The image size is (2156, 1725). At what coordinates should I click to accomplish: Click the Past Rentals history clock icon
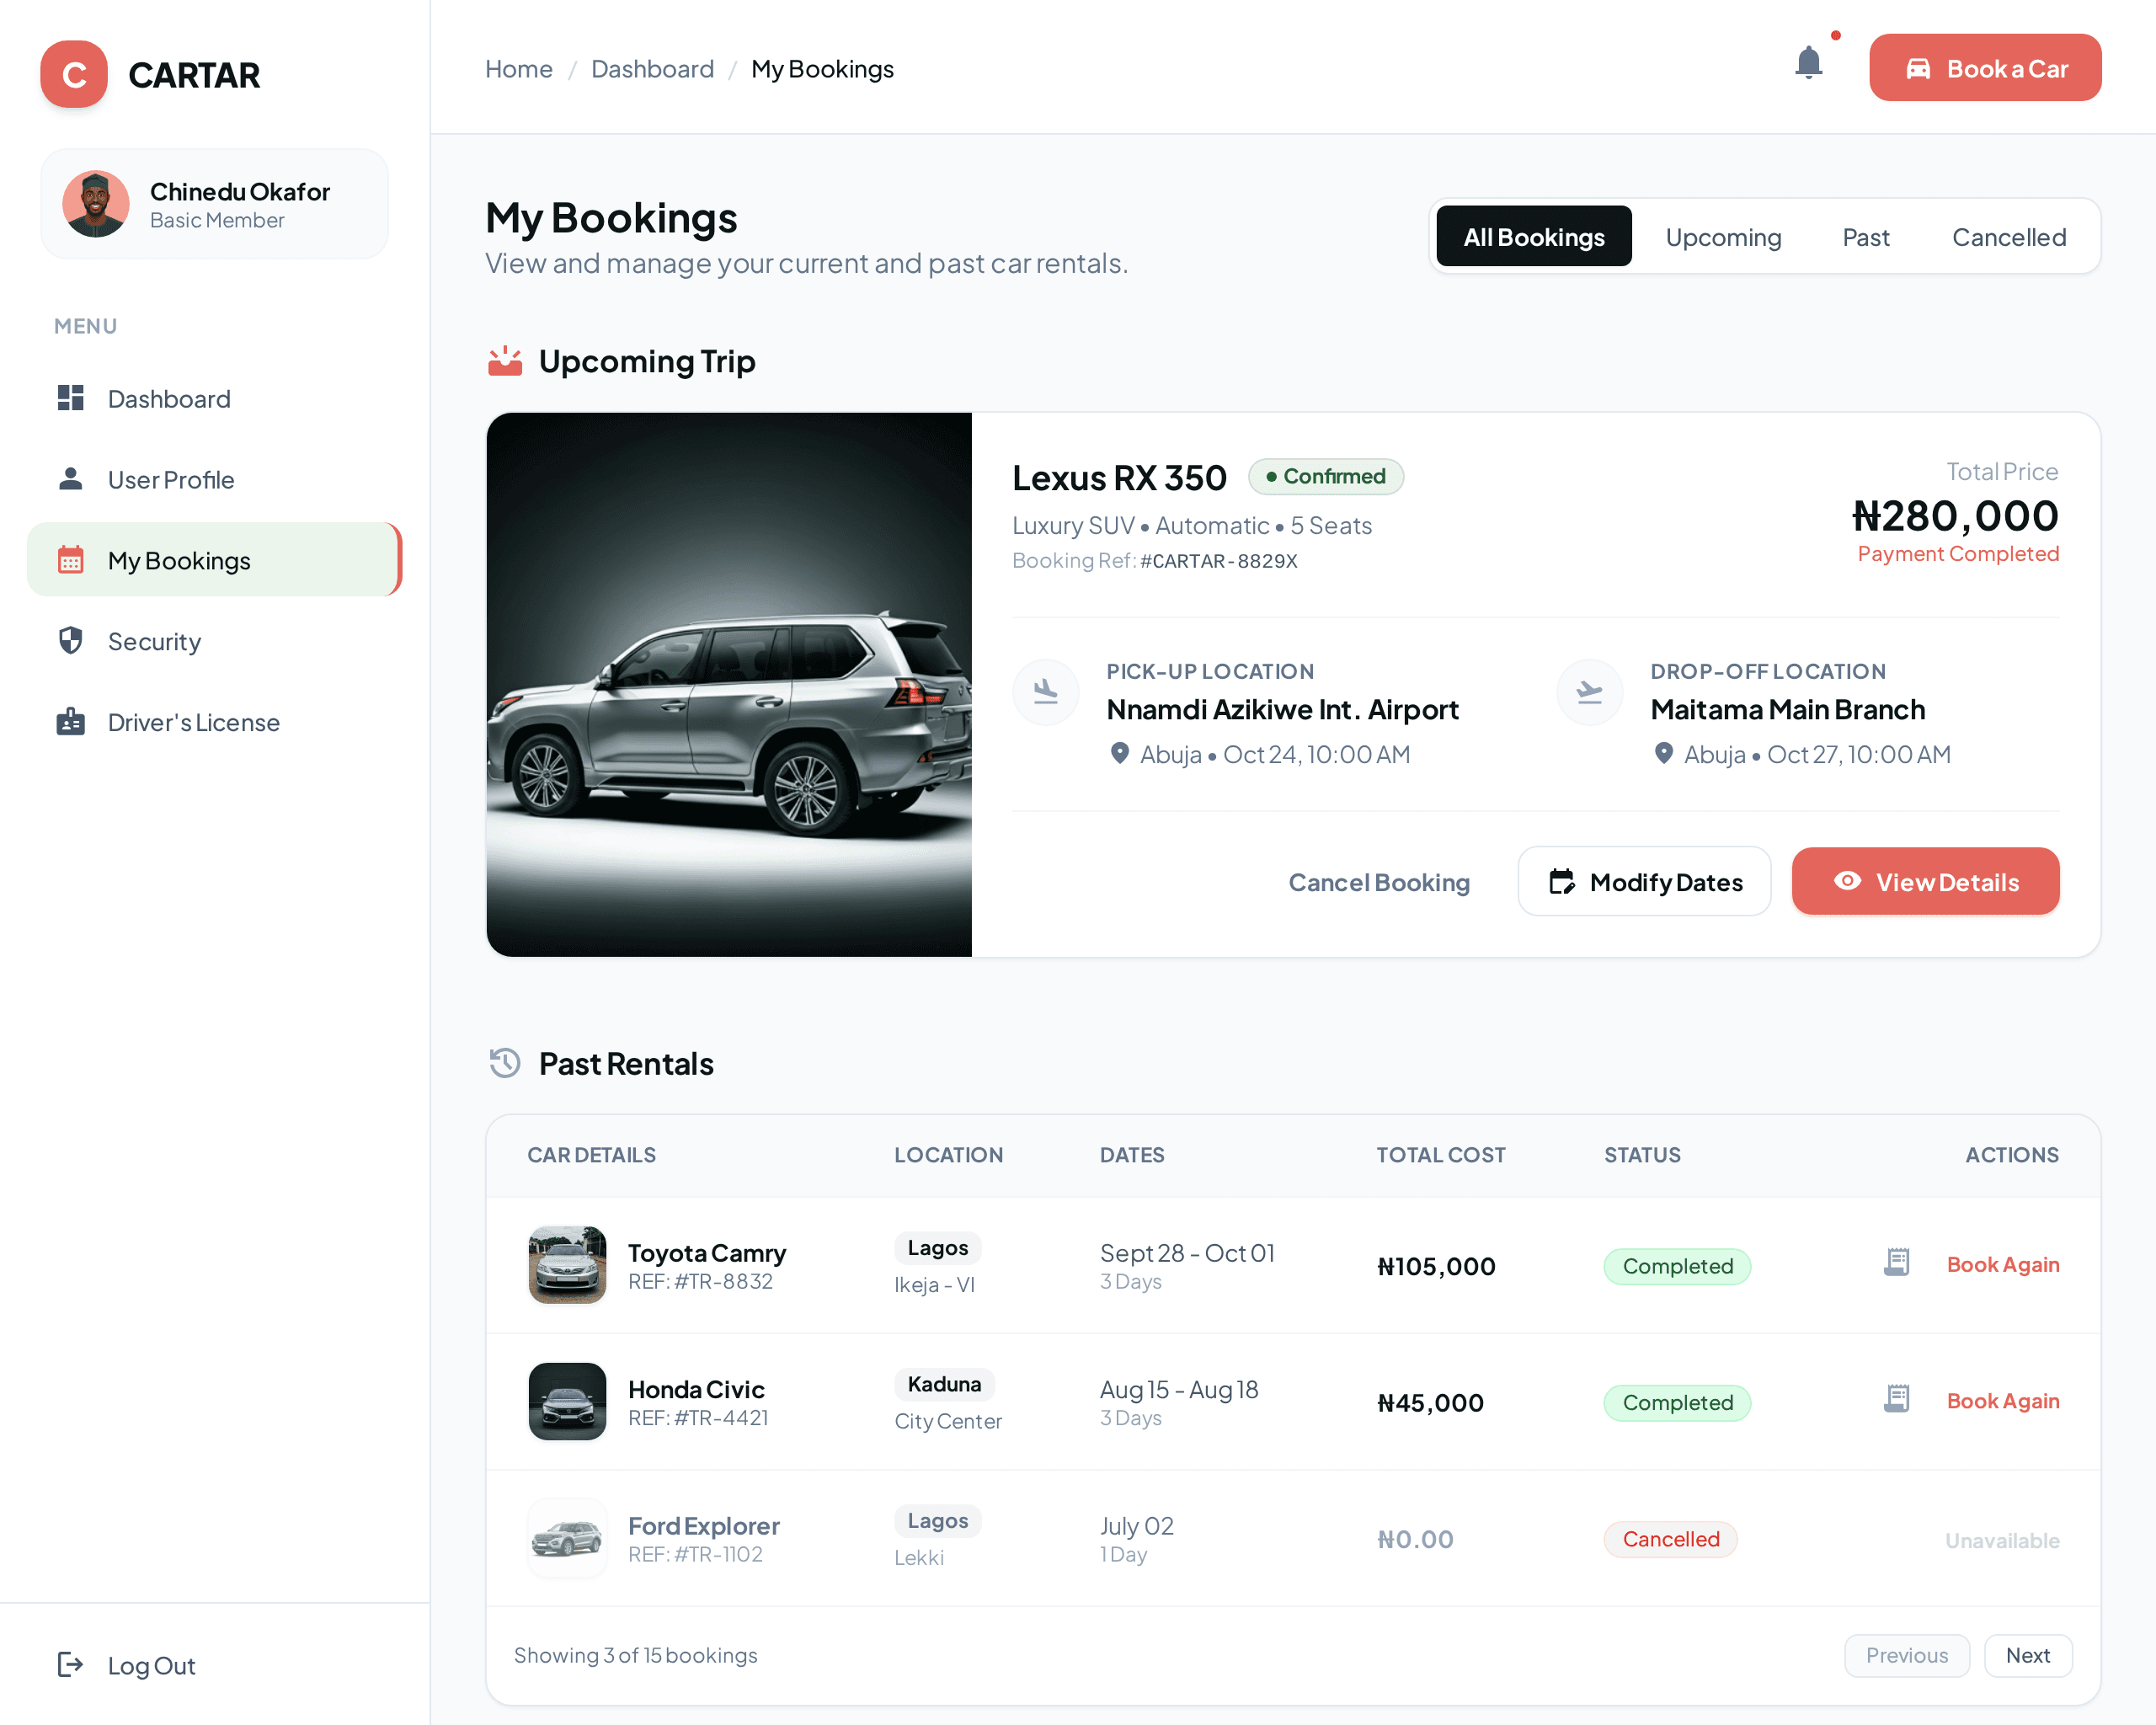505,1063
